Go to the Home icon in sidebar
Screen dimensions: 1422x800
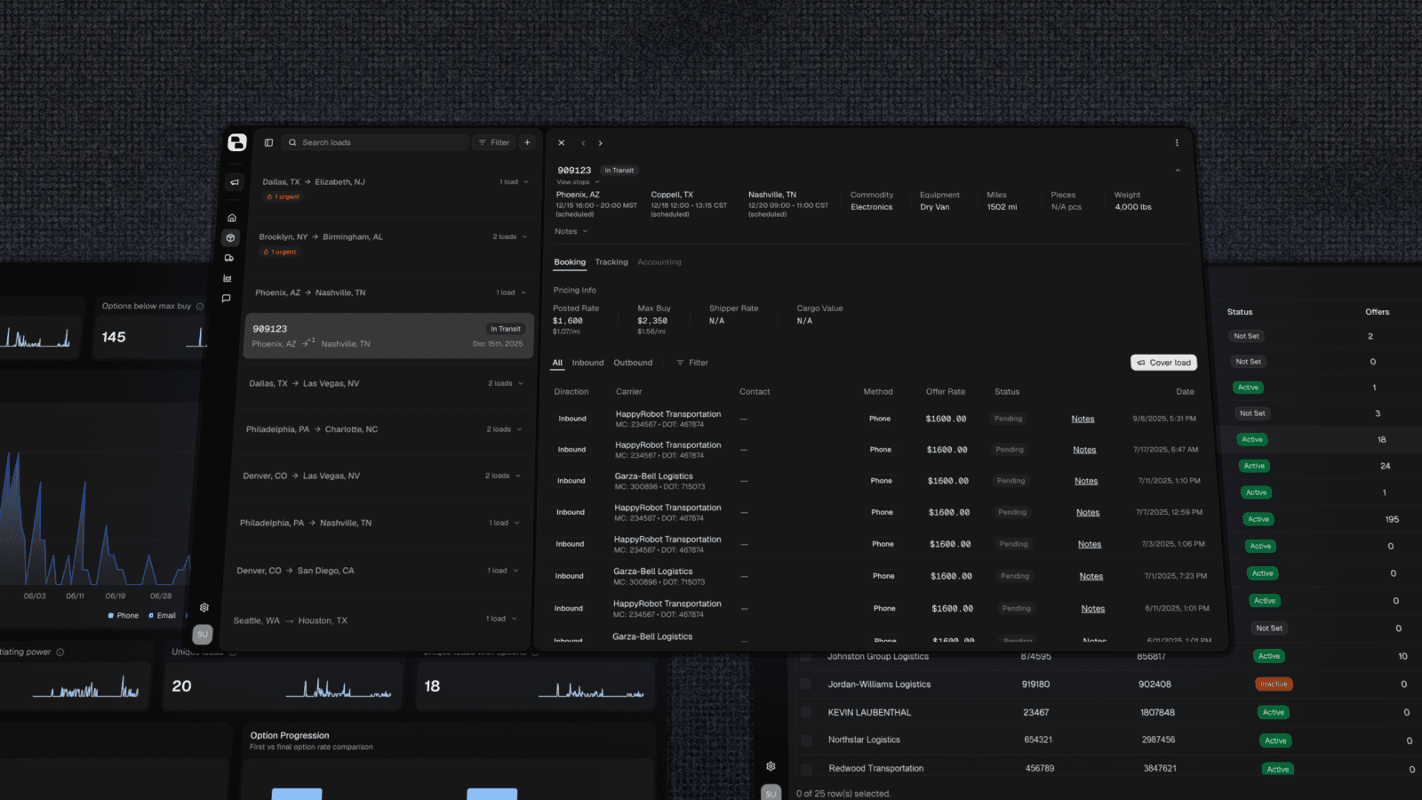(232, 218)
